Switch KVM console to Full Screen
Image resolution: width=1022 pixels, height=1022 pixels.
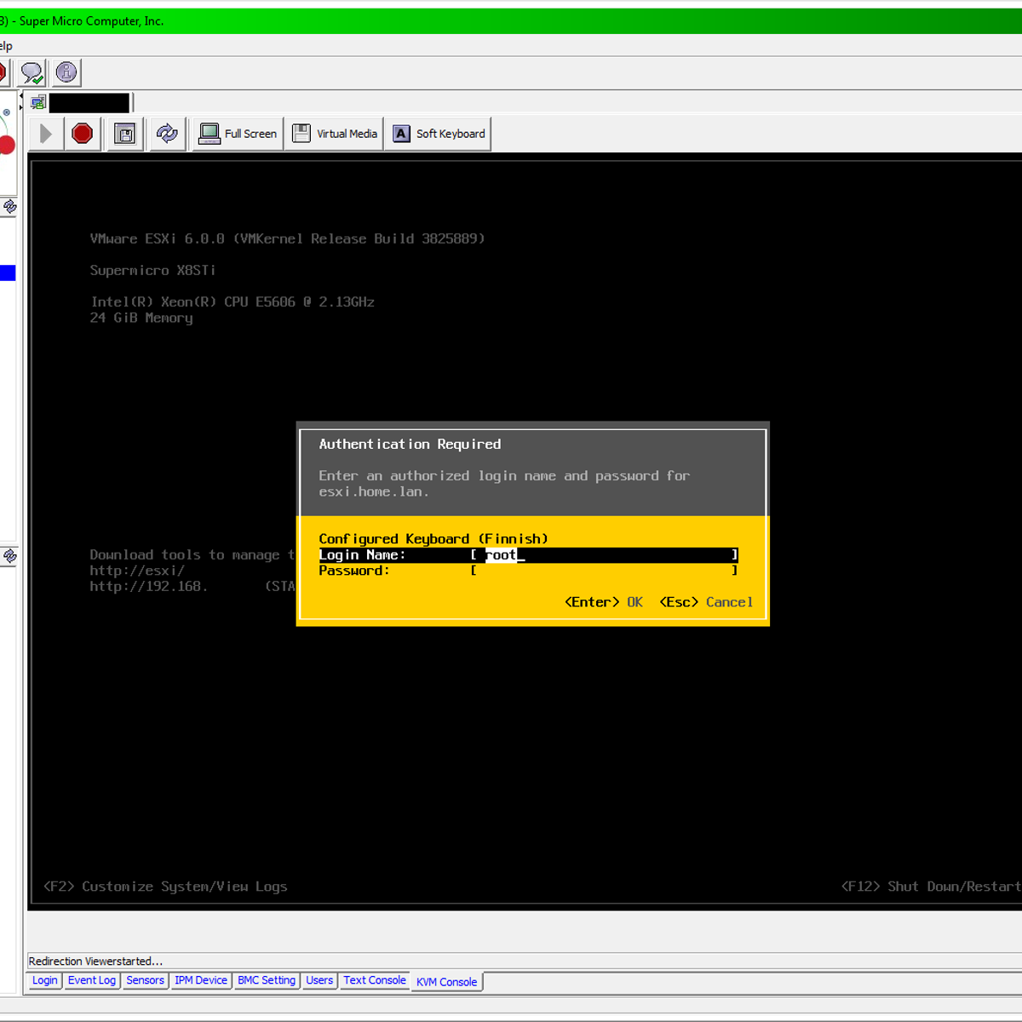point(238,134)
